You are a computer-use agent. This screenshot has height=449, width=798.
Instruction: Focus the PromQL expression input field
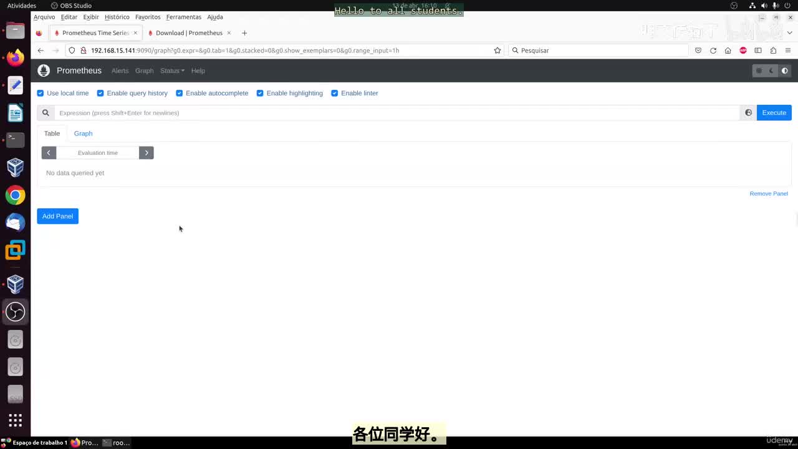click(397, 113)
